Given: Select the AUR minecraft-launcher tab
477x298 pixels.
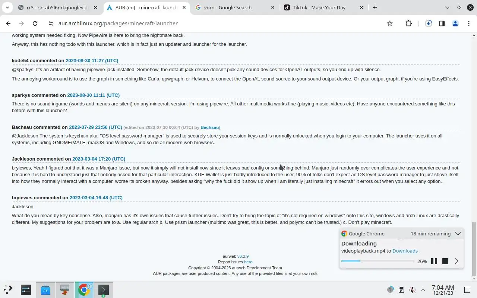Looking at the screenshot, I should [147, 7].
